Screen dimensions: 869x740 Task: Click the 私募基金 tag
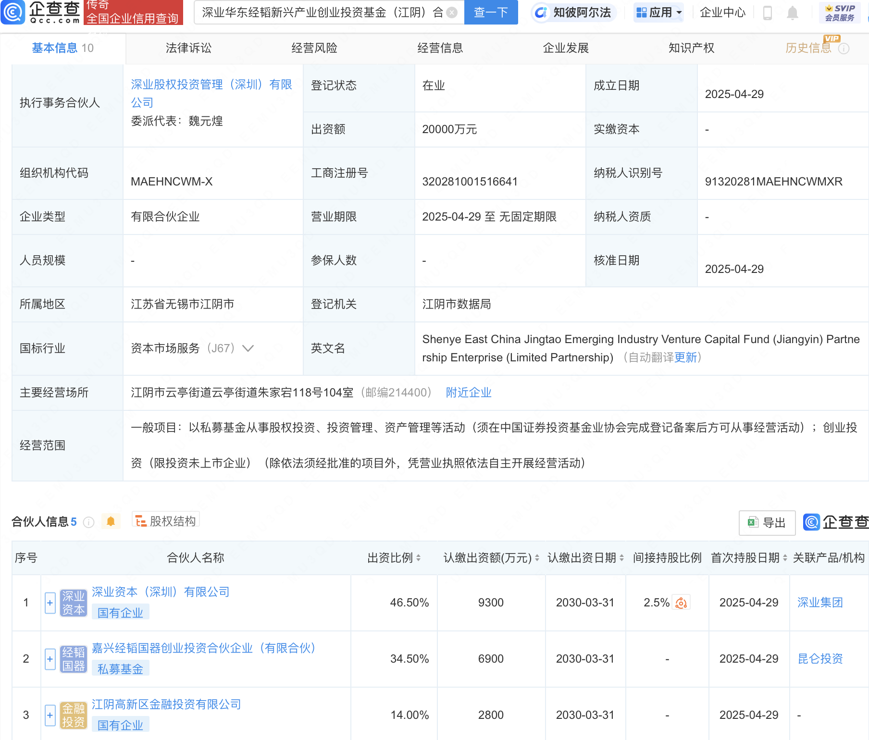121,669
